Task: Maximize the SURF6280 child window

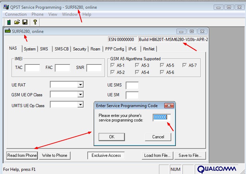Action: tap(192, 32)
